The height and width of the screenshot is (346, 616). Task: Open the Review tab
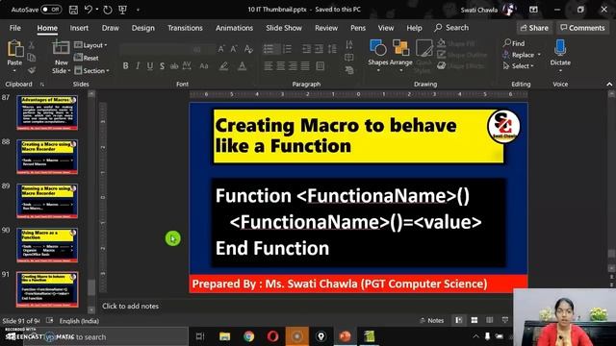pyautogui.click(x=326, y=28)
